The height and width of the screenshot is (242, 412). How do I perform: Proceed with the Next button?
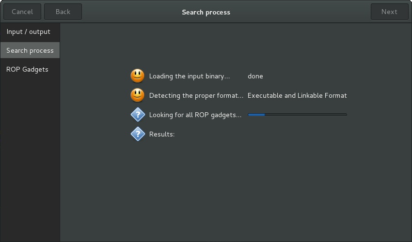tap(389, 12)
